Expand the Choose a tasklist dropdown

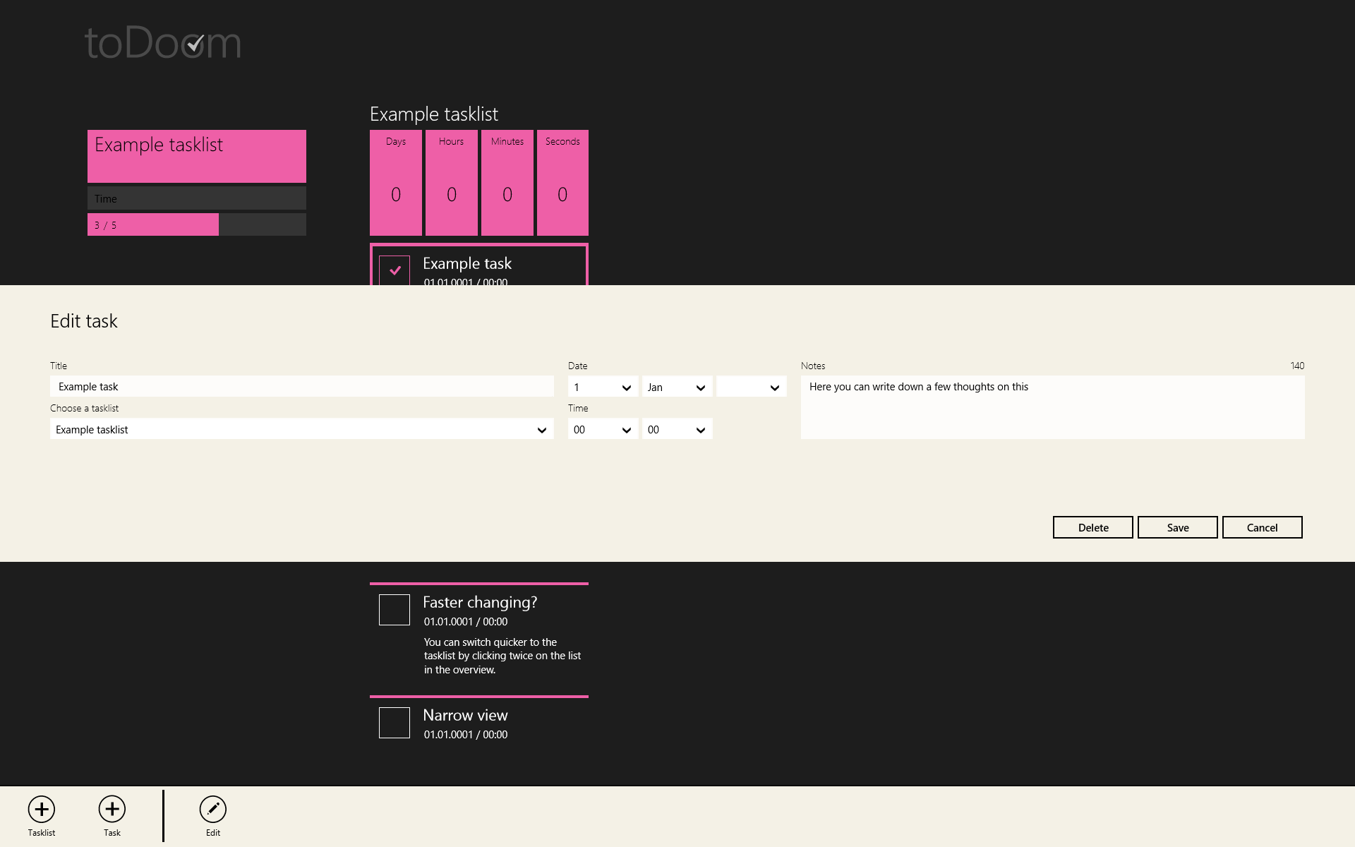coord(301,429)
